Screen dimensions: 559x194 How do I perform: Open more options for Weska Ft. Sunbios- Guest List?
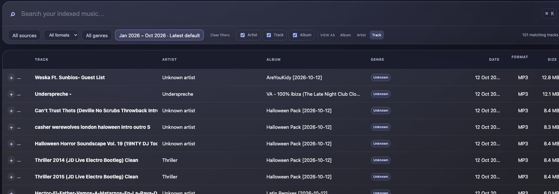(x=19, y=78)
